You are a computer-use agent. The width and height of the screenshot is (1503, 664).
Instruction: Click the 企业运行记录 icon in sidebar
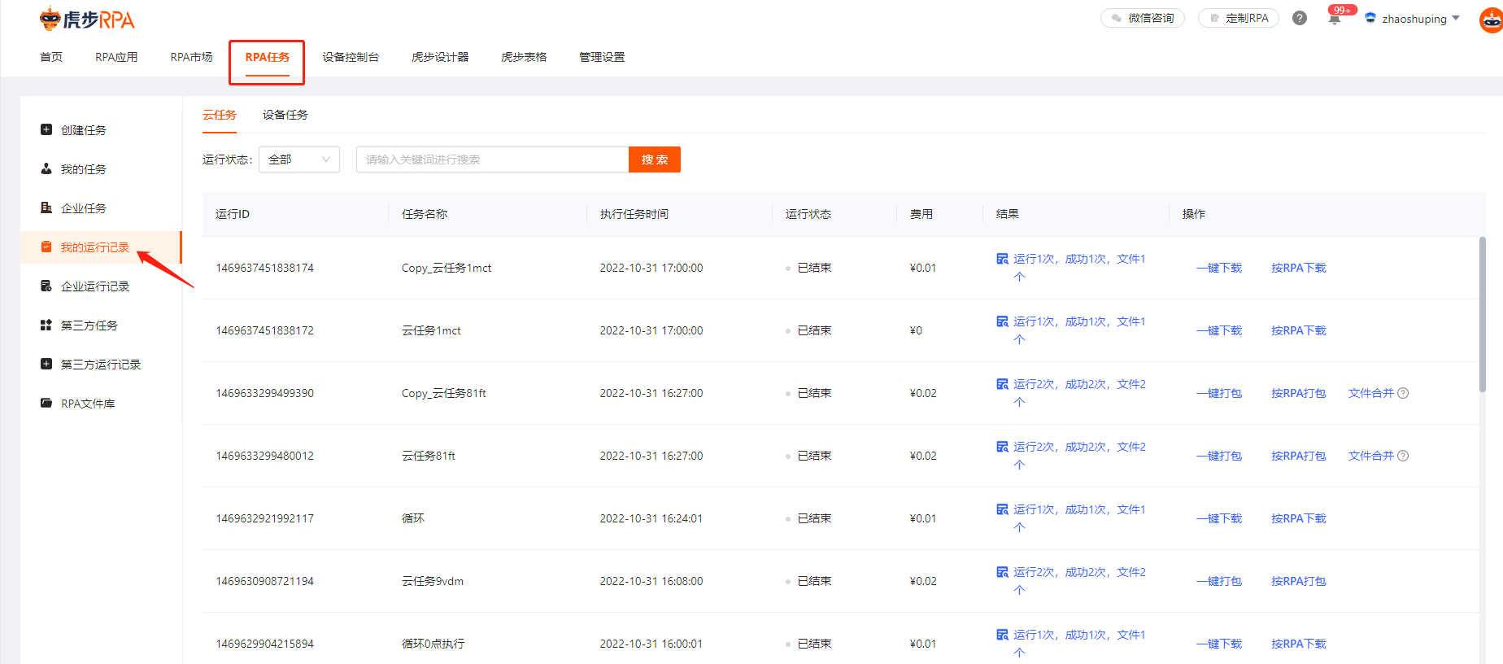click(x=46, y=286)
